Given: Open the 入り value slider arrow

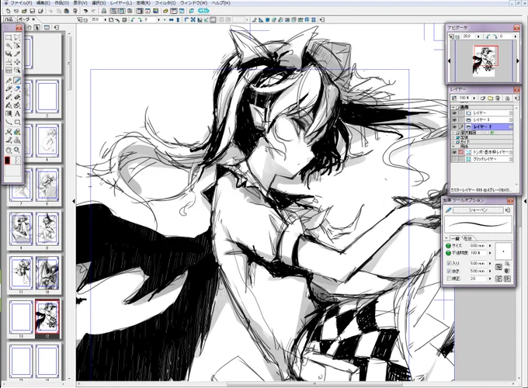Looking at the screenshot, I should (490, 263).
